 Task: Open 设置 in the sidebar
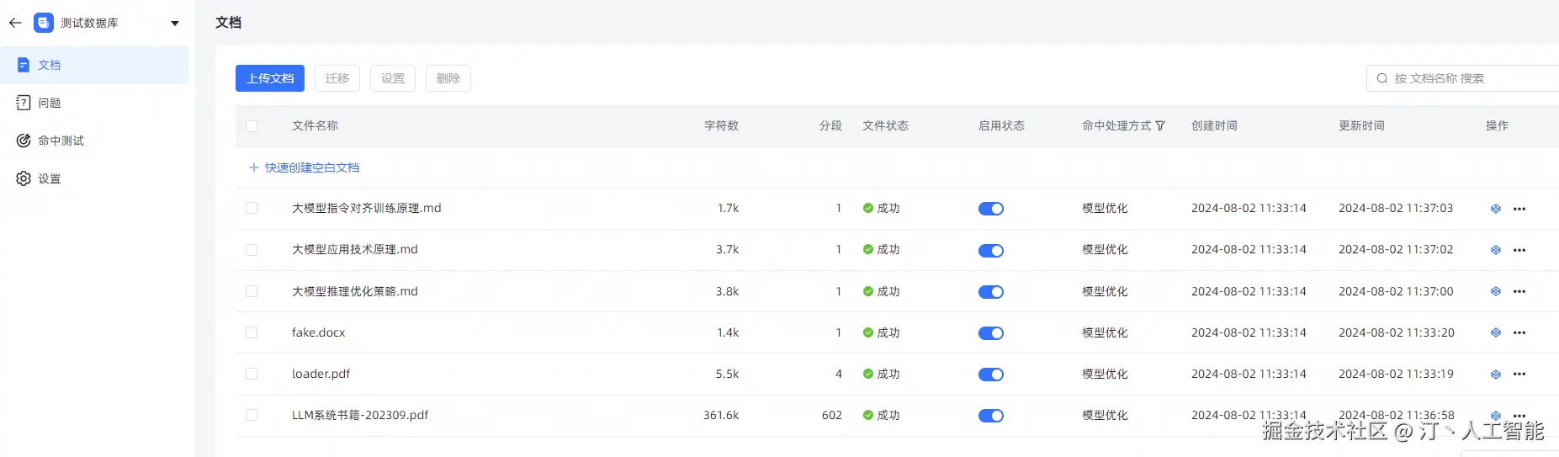50,178
